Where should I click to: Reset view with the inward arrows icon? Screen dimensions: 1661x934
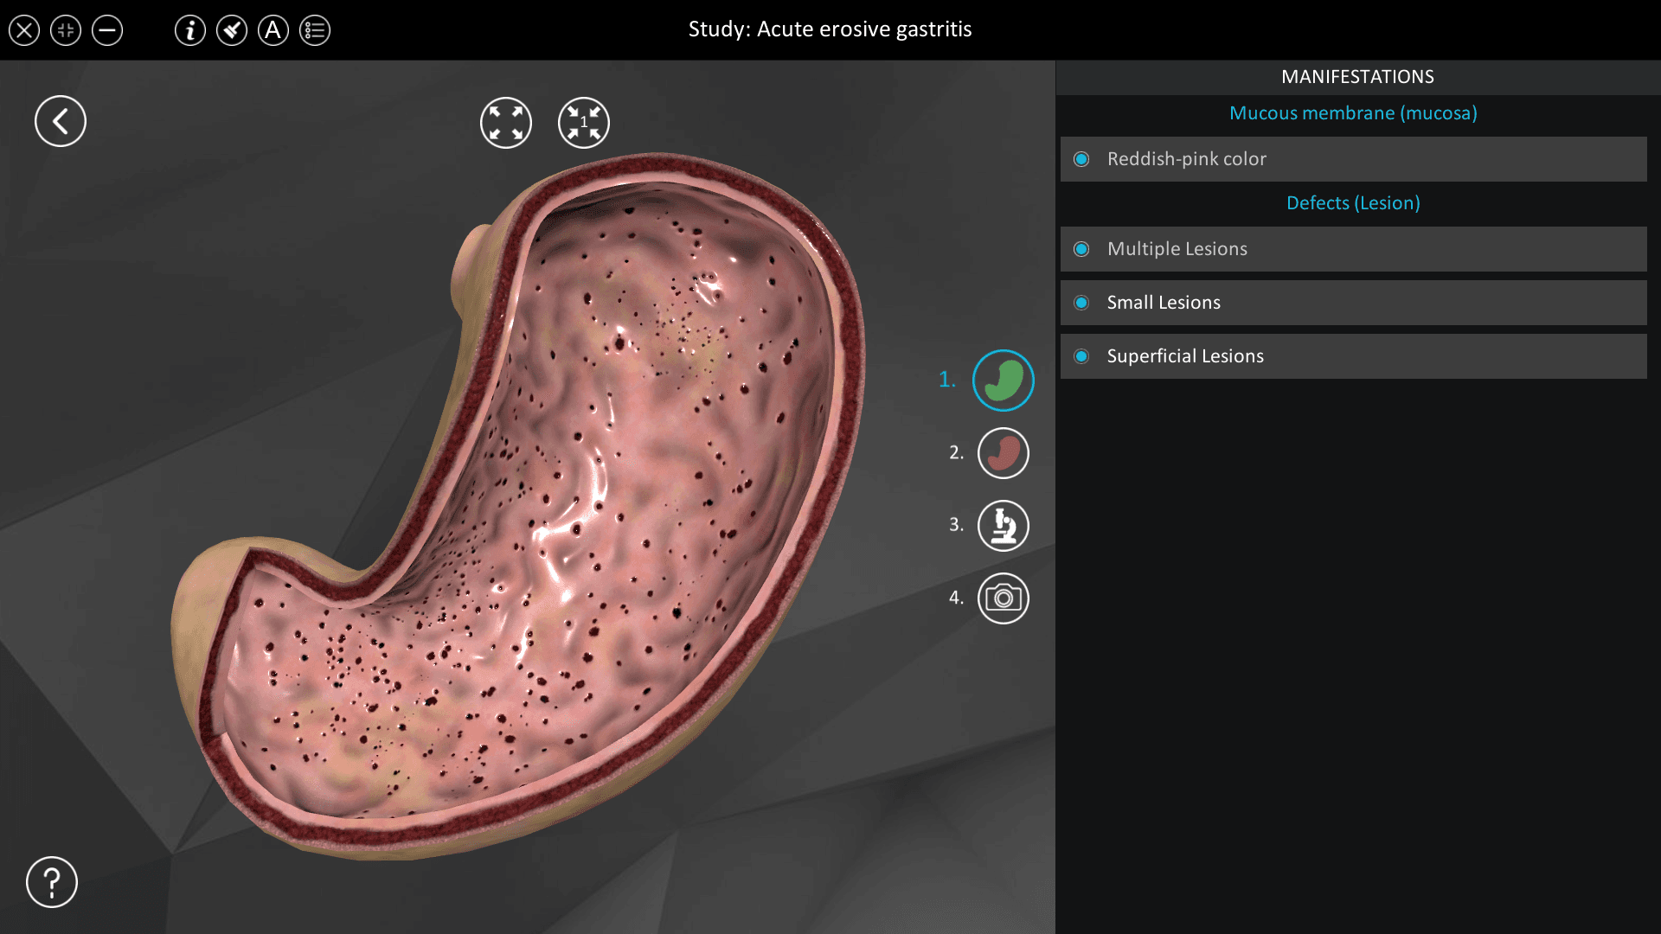(584, 123)
